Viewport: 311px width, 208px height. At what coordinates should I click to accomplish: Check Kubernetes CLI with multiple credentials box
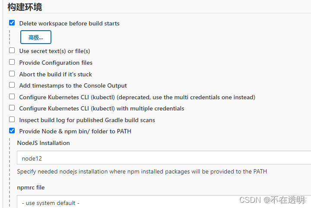[12, 108]
